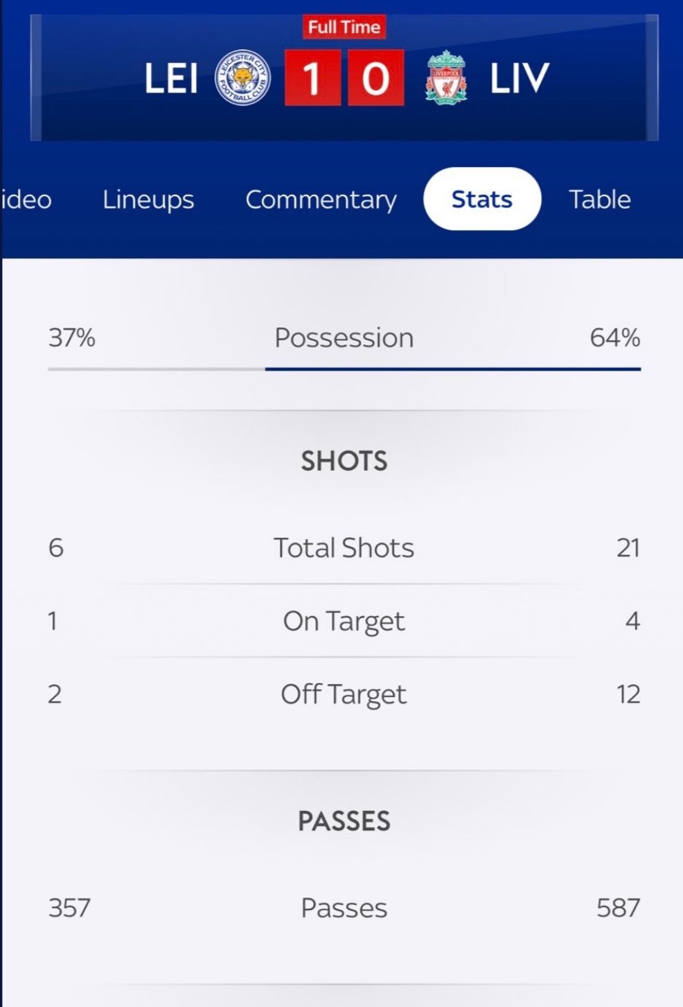Click the Full Time status badge
This screenshot has width=683, height=1007.
[x=344, y=27]
